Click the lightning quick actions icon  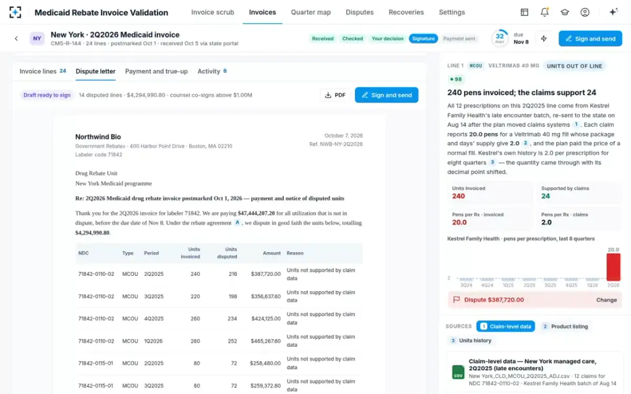[x=544, y=38]
